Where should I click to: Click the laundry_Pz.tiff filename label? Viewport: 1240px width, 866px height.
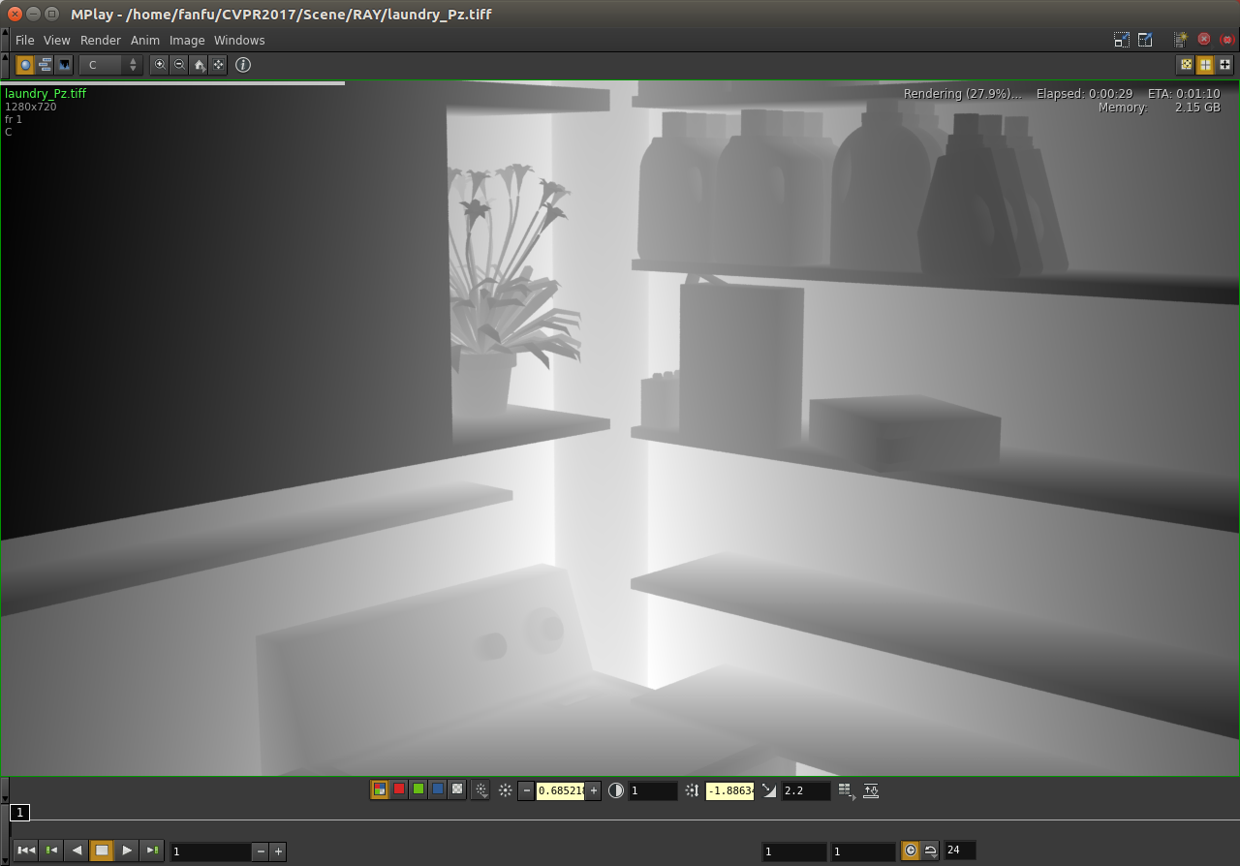(x=46, y=94)
